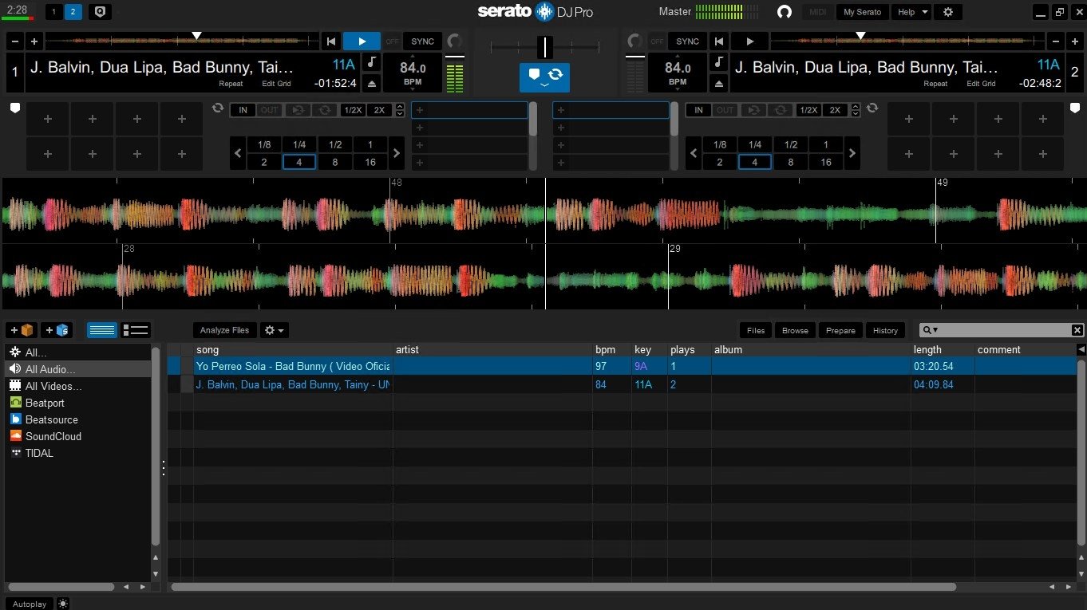Click the add crate icon

[22, 330]
